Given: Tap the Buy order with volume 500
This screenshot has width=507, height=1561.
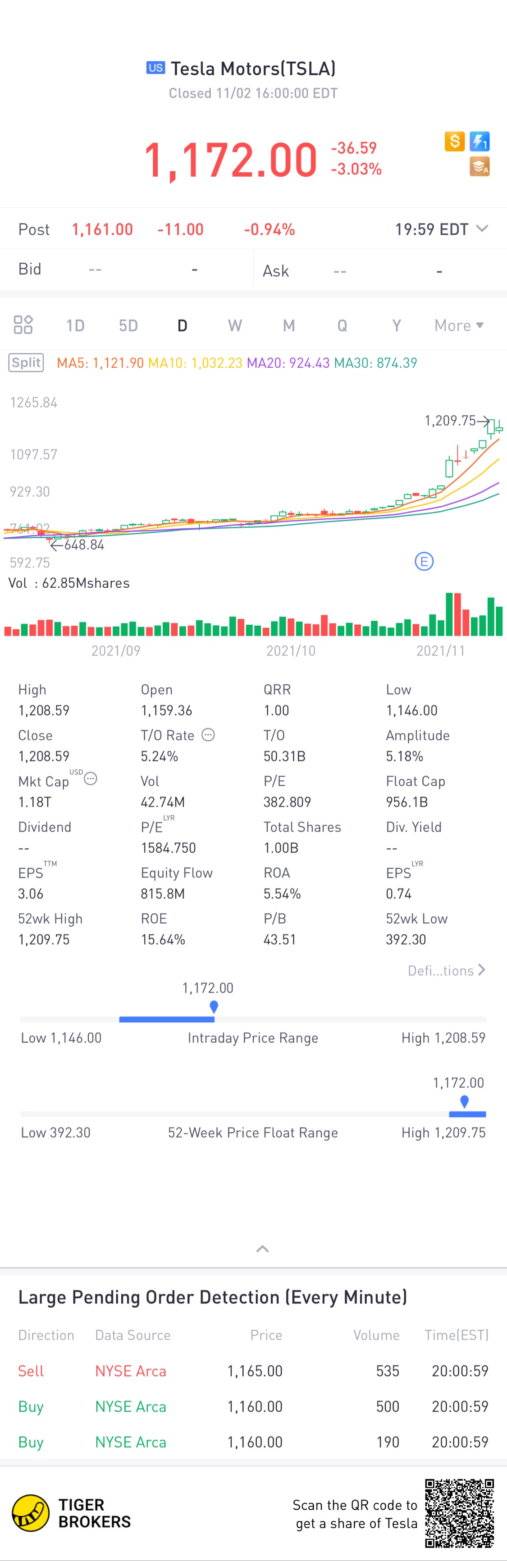Looking at the screenshot, I should click(253, 1406).
